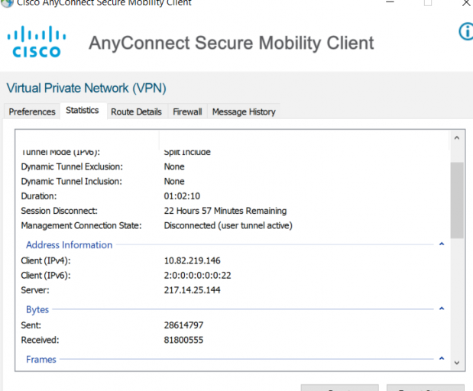Image resolution: width=473 pixels, height=391 pixels.
Task: Click the scroll up arrow in statistics list
Action: click(457, 138)
